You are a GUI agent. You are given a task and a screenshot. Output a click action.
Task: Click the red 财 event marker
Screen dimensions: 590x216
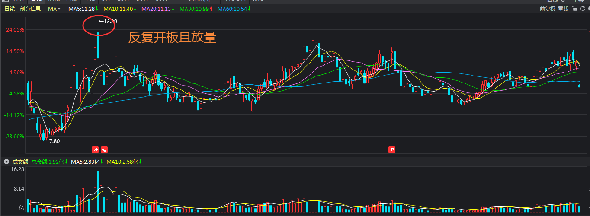coord(391,150)
